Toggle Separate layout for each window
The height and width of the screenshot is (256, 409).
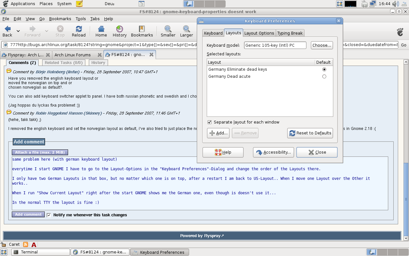coord(210,122)
